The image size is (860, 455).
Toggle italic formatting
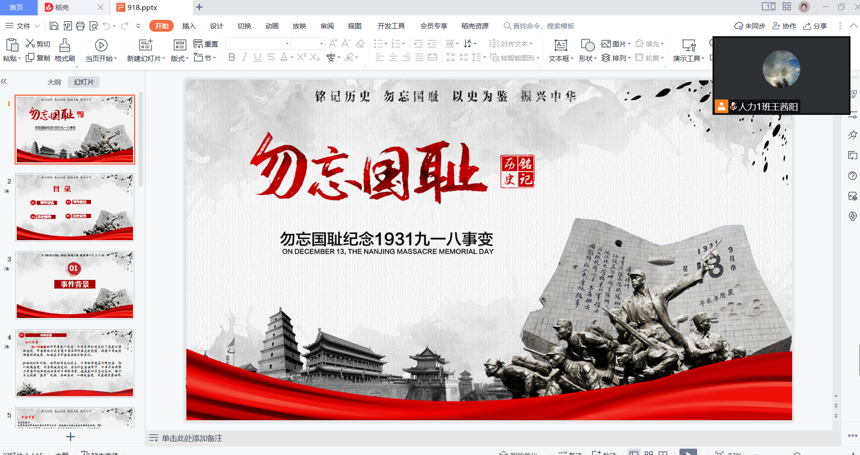pos(244,57)
